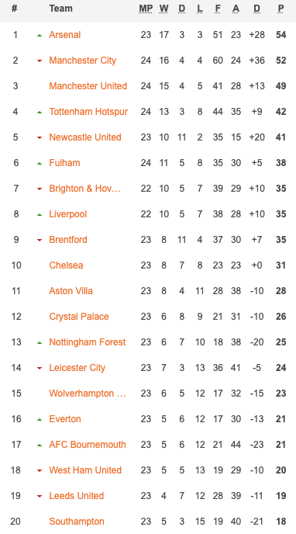Click the Team column header

tap(61, 9)
